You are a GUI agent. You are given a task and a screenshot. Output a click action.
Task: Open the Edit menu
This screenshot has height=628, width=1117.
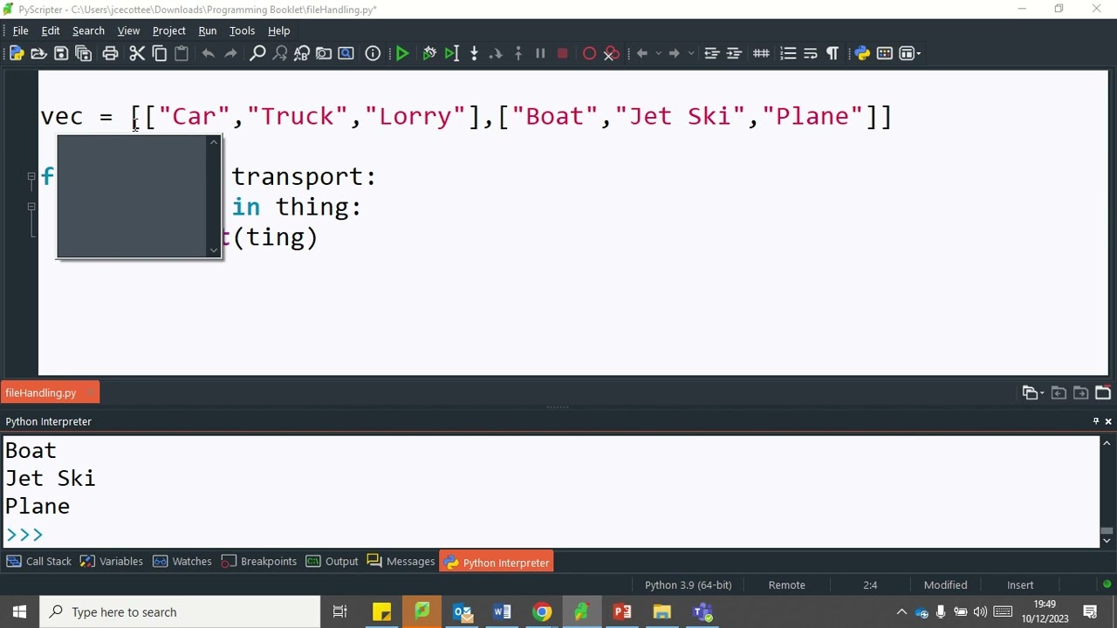pyautogui.click(x=51, y=31)
